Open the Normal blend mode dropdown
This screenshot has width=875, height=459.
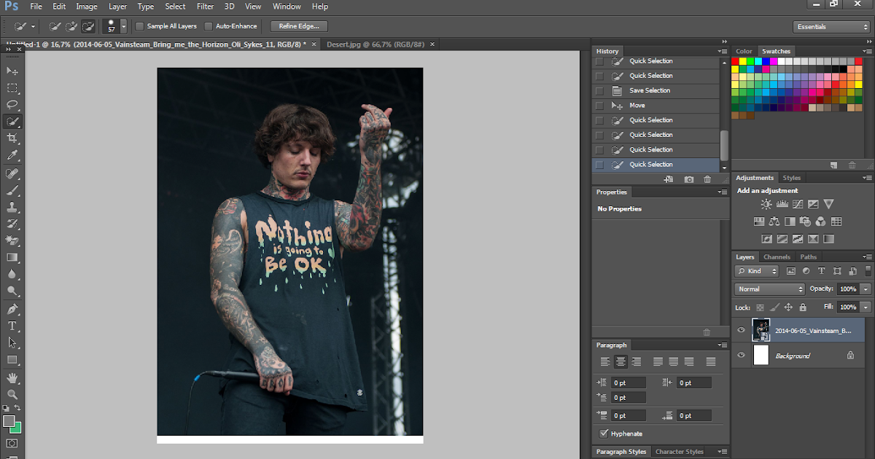[769, 289]
